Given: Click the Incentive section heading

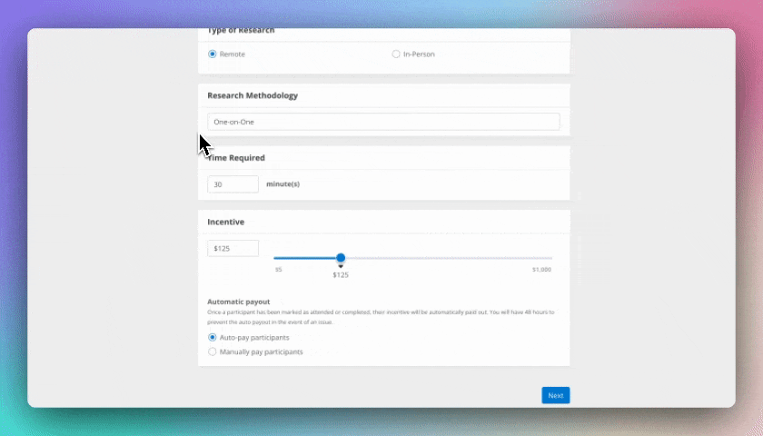Looking at the screenshot, I should (x=225, y=222).
